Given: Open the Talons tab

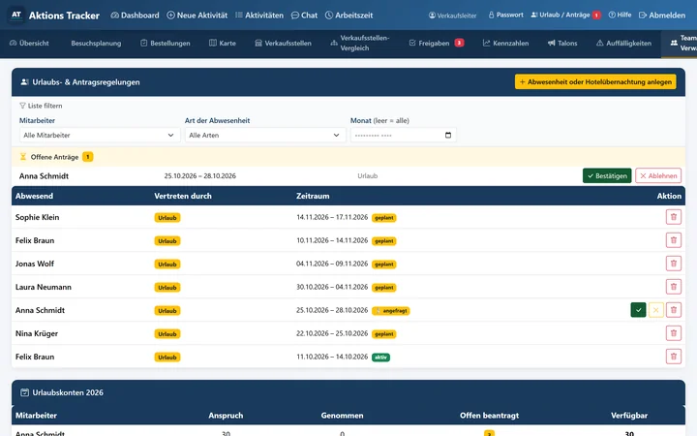Looking at the screenshot, I should click(562, 44).
